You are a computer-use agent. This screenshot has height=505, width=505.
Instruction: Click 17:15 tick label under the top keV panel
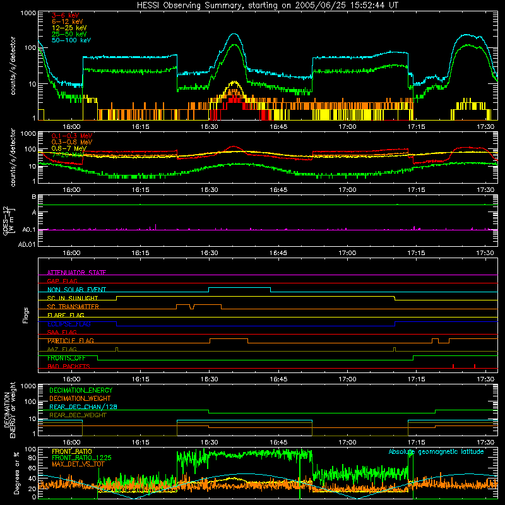[417, 127]
